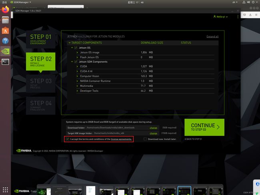Expand the Multimedia row
The width and height of the screenshot is (260, 195).
pos(77,86)
